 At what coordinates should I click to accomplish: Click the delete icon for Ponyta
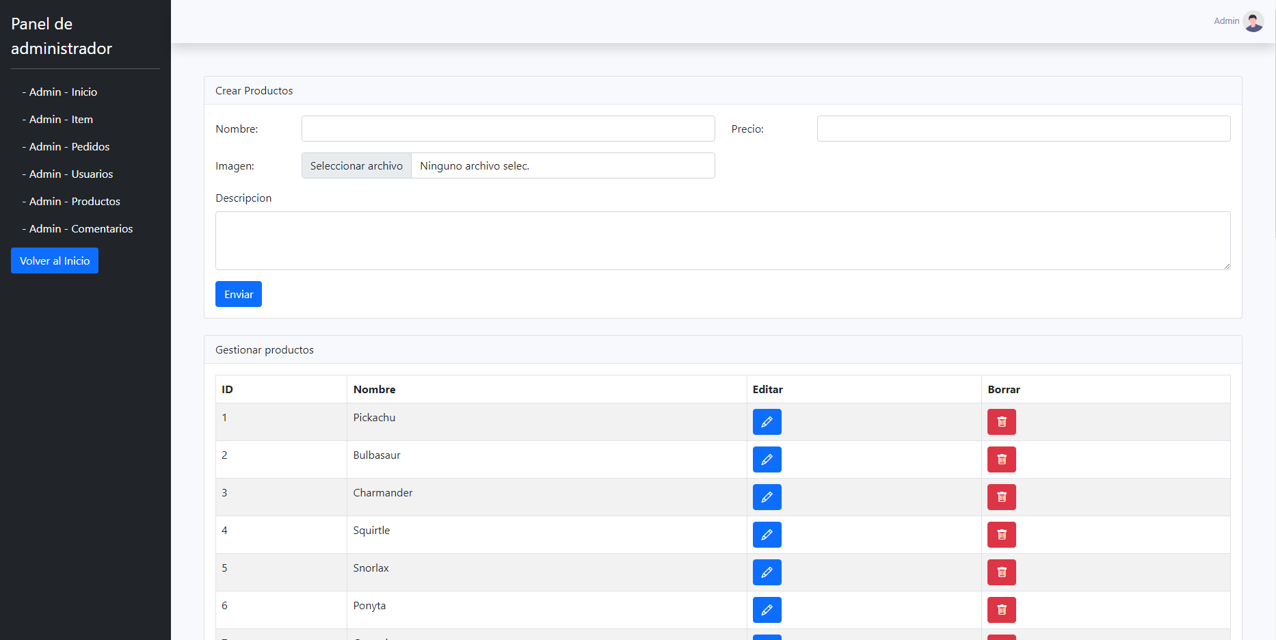coord(1001,610)
